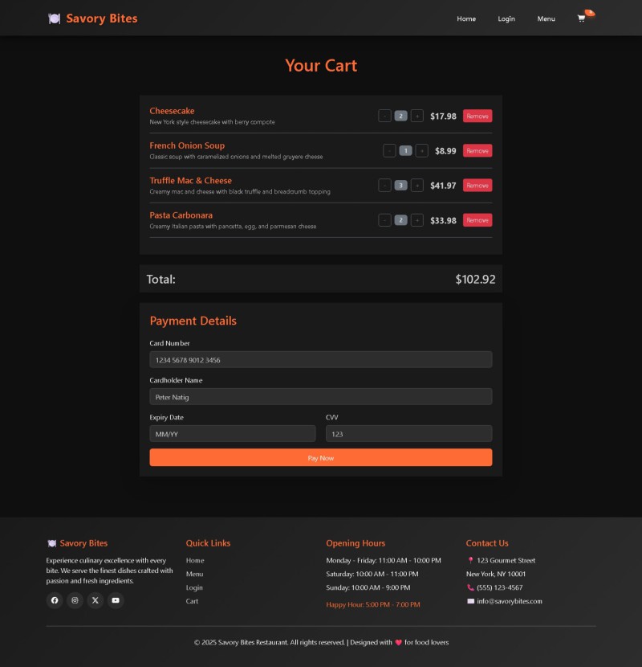
Task: Visit the X (Twitter) social icon
Action: point(95,600)
